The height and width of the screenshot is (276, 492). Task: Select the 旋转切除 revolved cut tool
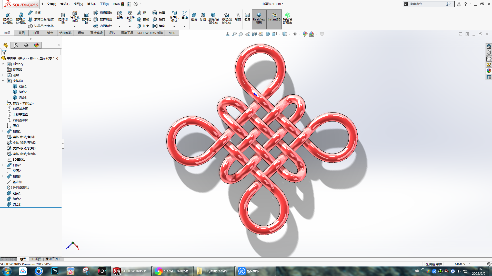click(x=87, y=18)
